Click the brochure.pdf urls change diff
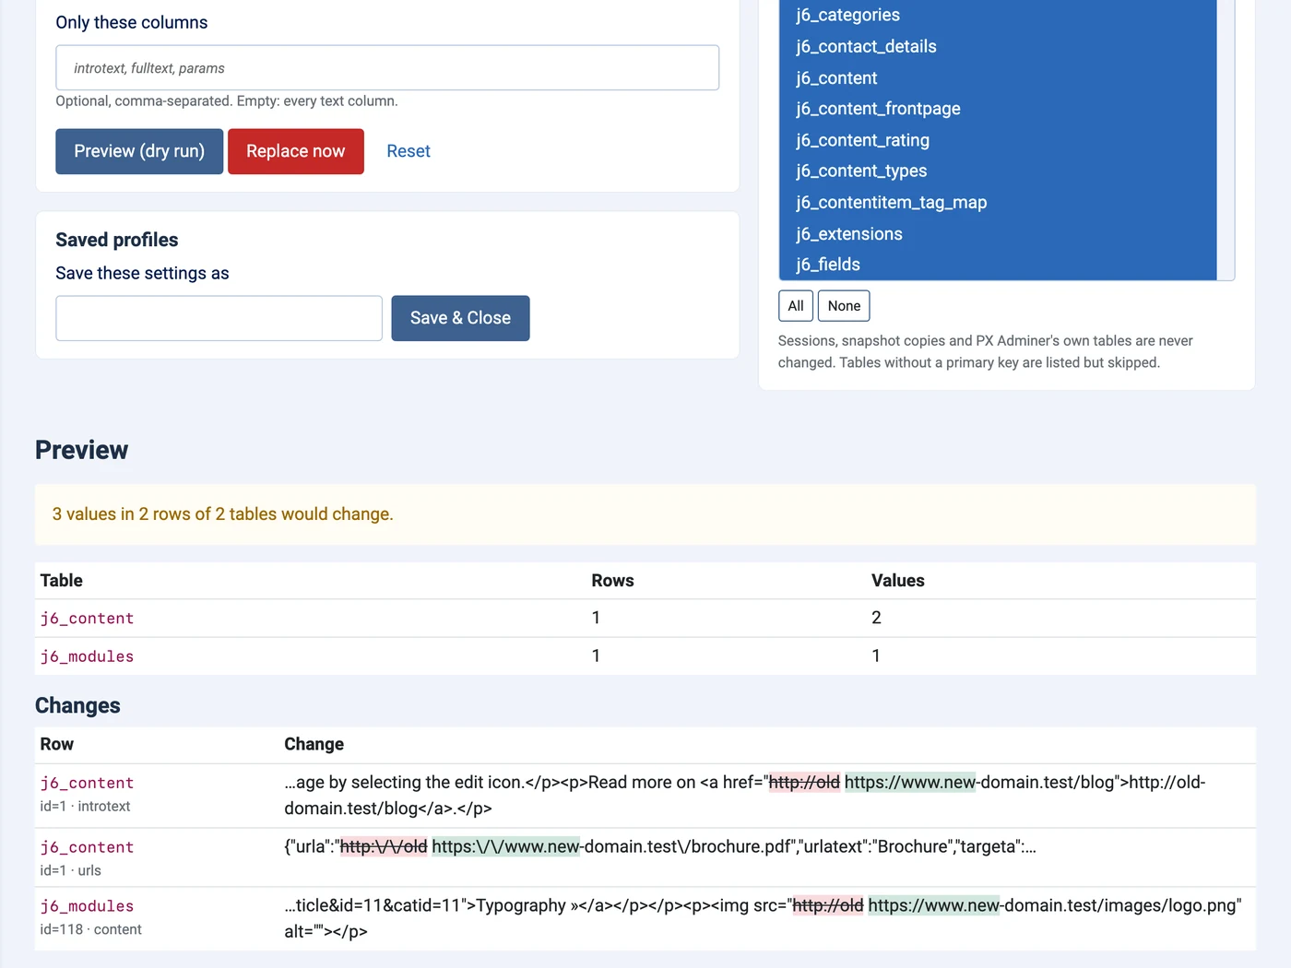 coord(660,846)
